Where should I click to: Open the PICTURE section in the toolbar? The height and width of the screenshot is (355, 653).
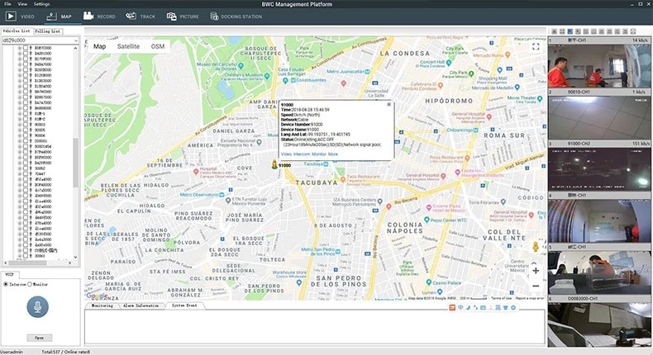tap(183, 17)
